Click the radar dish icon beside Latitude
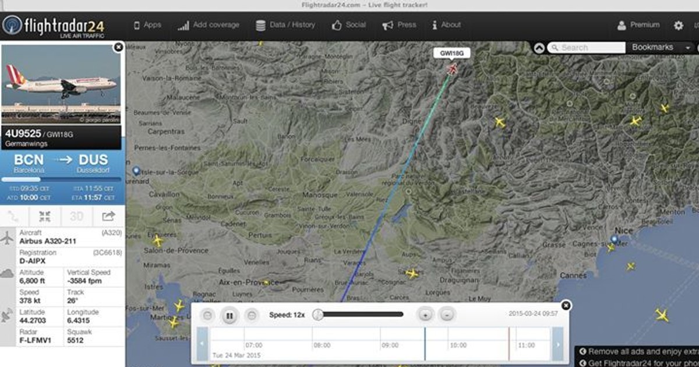699x367 pixels. tap(8, 315)
